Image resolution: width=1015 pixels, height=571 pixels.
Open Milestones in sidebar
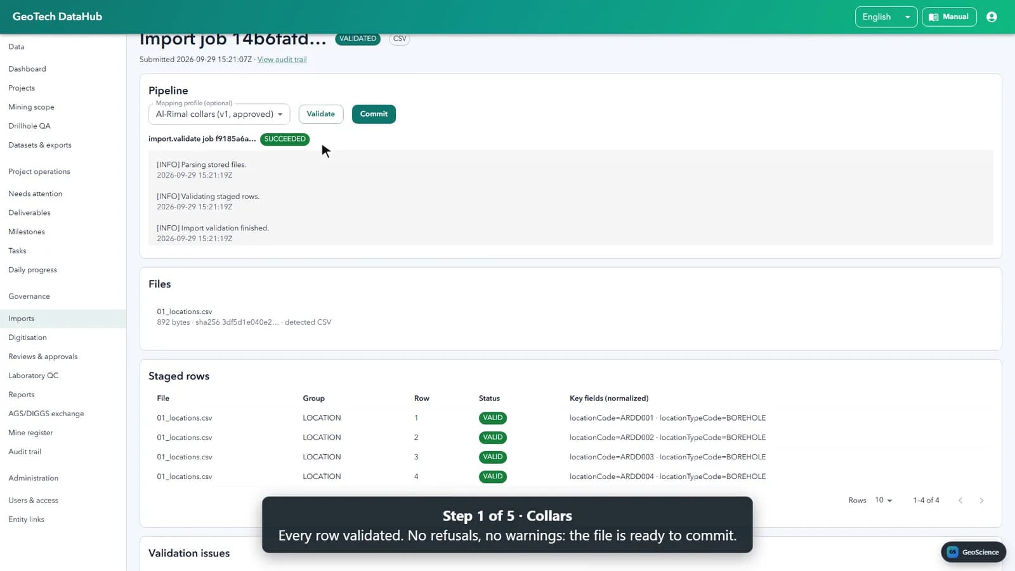pyautogui.click(x=27, y=232)
